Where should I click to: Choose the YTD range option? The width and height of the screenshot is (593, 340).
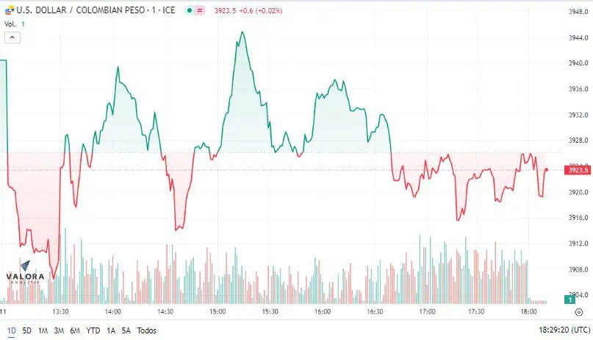(93, 330)
